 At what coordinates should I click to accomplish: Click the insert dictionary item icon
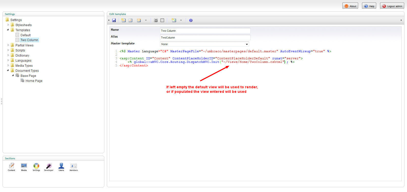[130, 20]
